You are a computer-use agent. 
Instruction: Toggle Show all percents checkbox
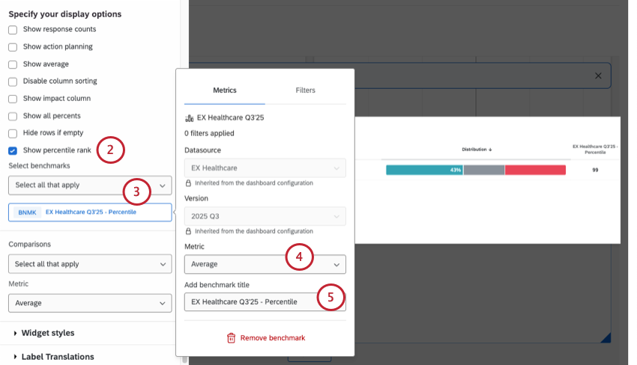13,117
